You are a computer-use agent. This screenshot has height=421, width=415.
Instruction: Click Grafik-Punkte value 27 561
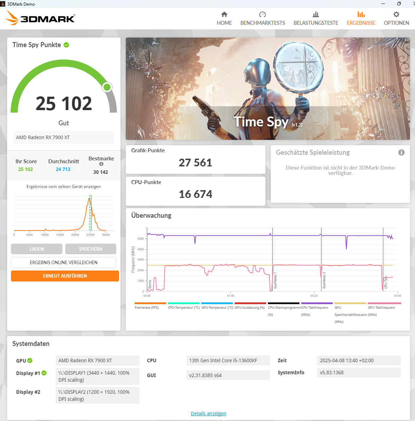pyautogui.click(x=195, y=163)
